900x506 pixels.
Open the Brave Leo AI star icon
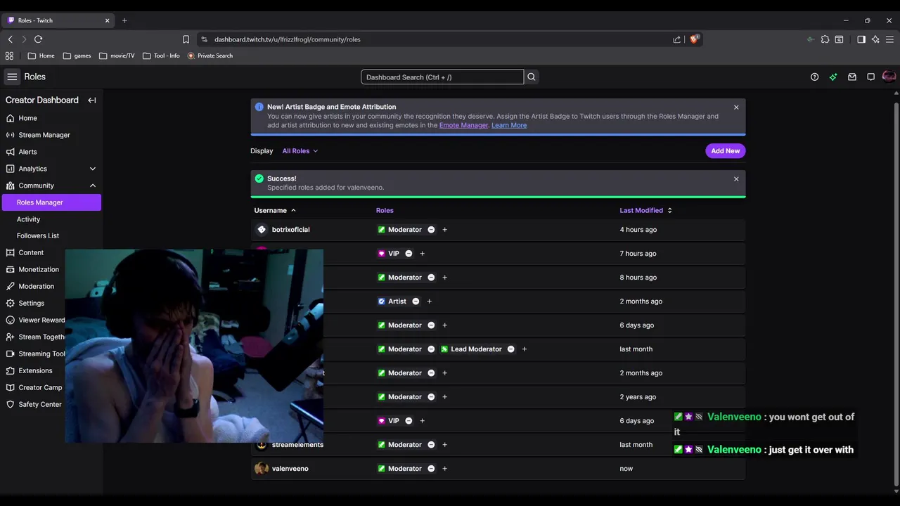click(x=875, y=39)
